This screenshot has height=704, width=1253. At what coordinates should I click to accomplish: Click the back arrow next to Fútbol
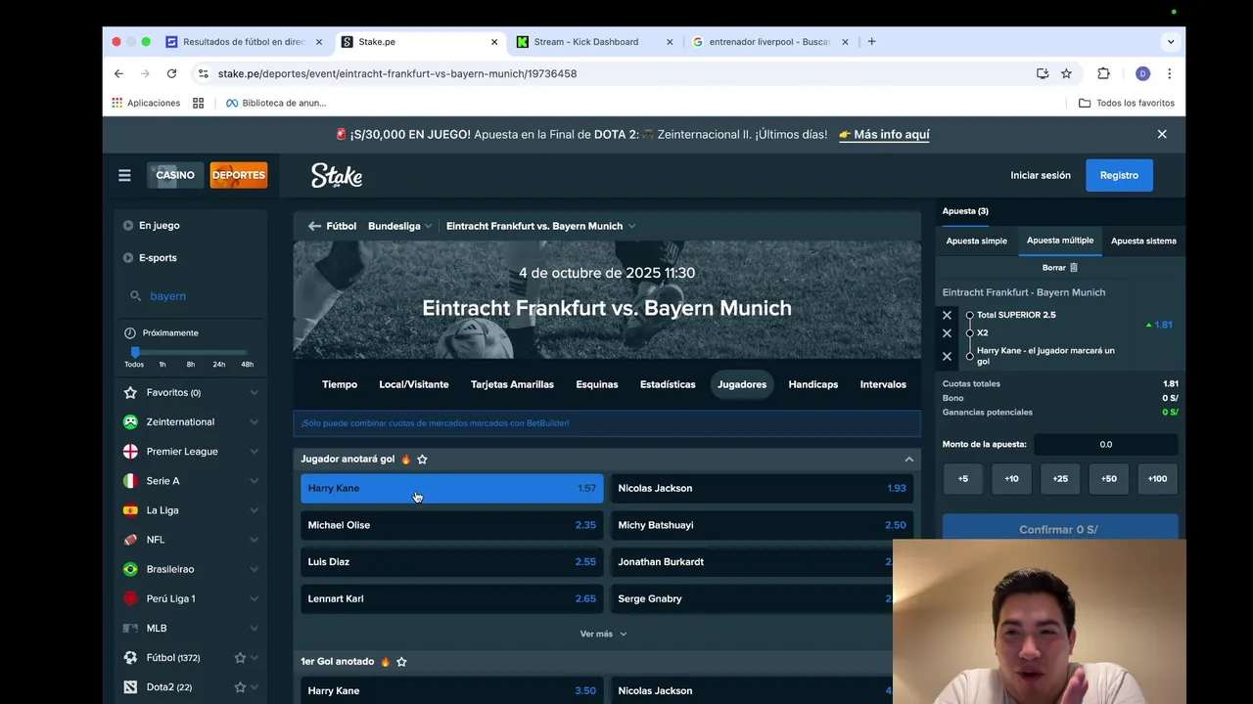314,226
